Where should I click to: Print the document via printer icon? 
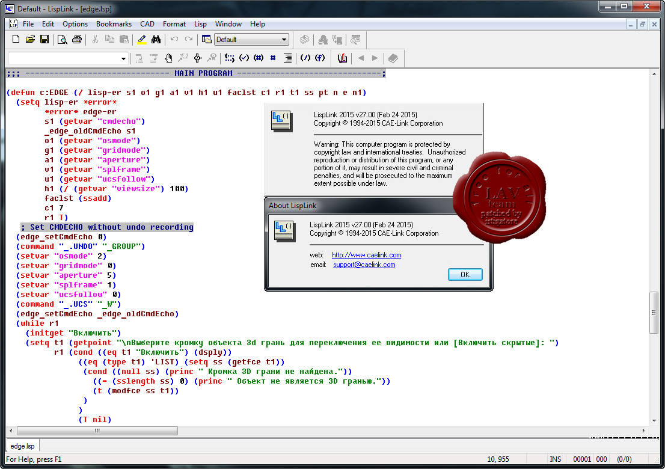click(77, 40)
